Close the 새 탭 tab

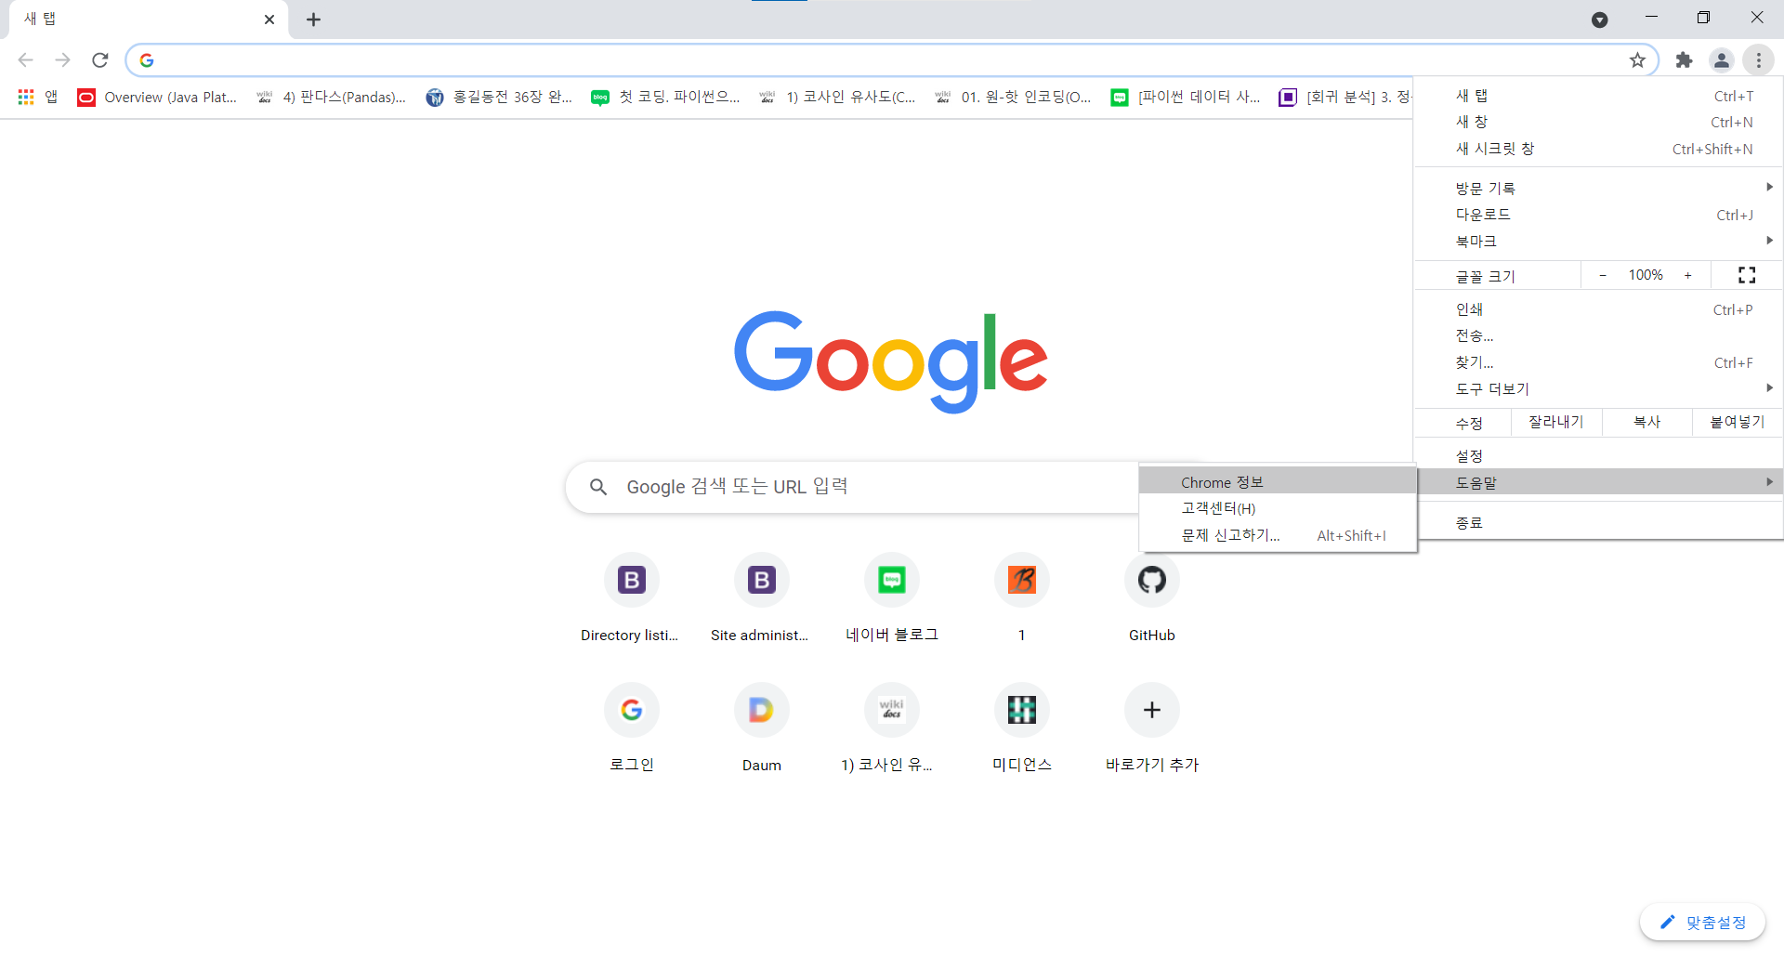pyautogui.click(x=269, y=20)
